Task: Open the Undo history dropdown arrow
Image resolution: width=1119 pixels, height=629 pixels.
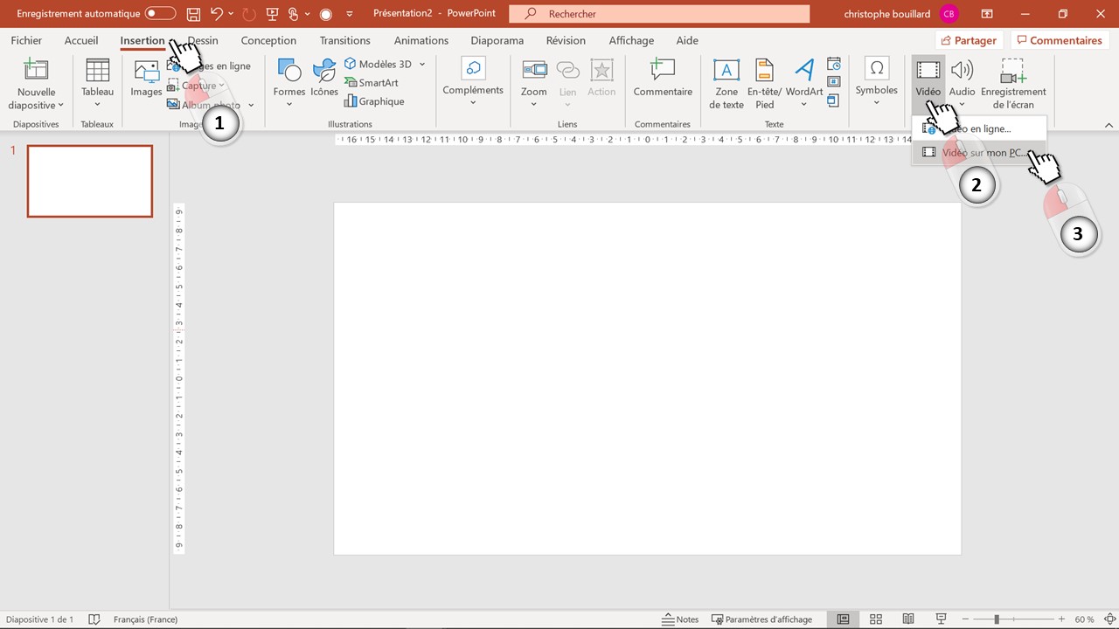Action: (x=231, y=14)
